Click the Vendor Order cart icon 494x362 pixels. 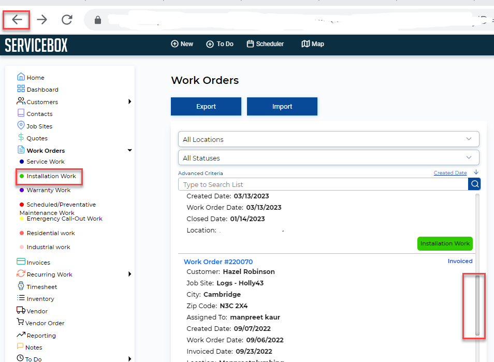[x=20, y=322]
